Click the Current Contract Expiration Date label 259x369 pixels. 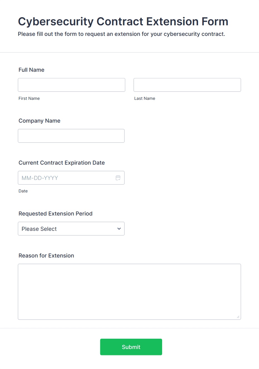[x=62, y=163]
